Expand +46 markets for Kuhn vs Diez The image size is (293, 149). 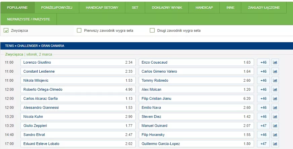coord(263,117)
